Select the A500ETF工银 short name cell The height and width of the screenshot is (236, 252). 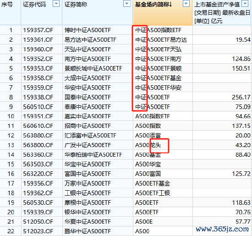coord(163,193)
